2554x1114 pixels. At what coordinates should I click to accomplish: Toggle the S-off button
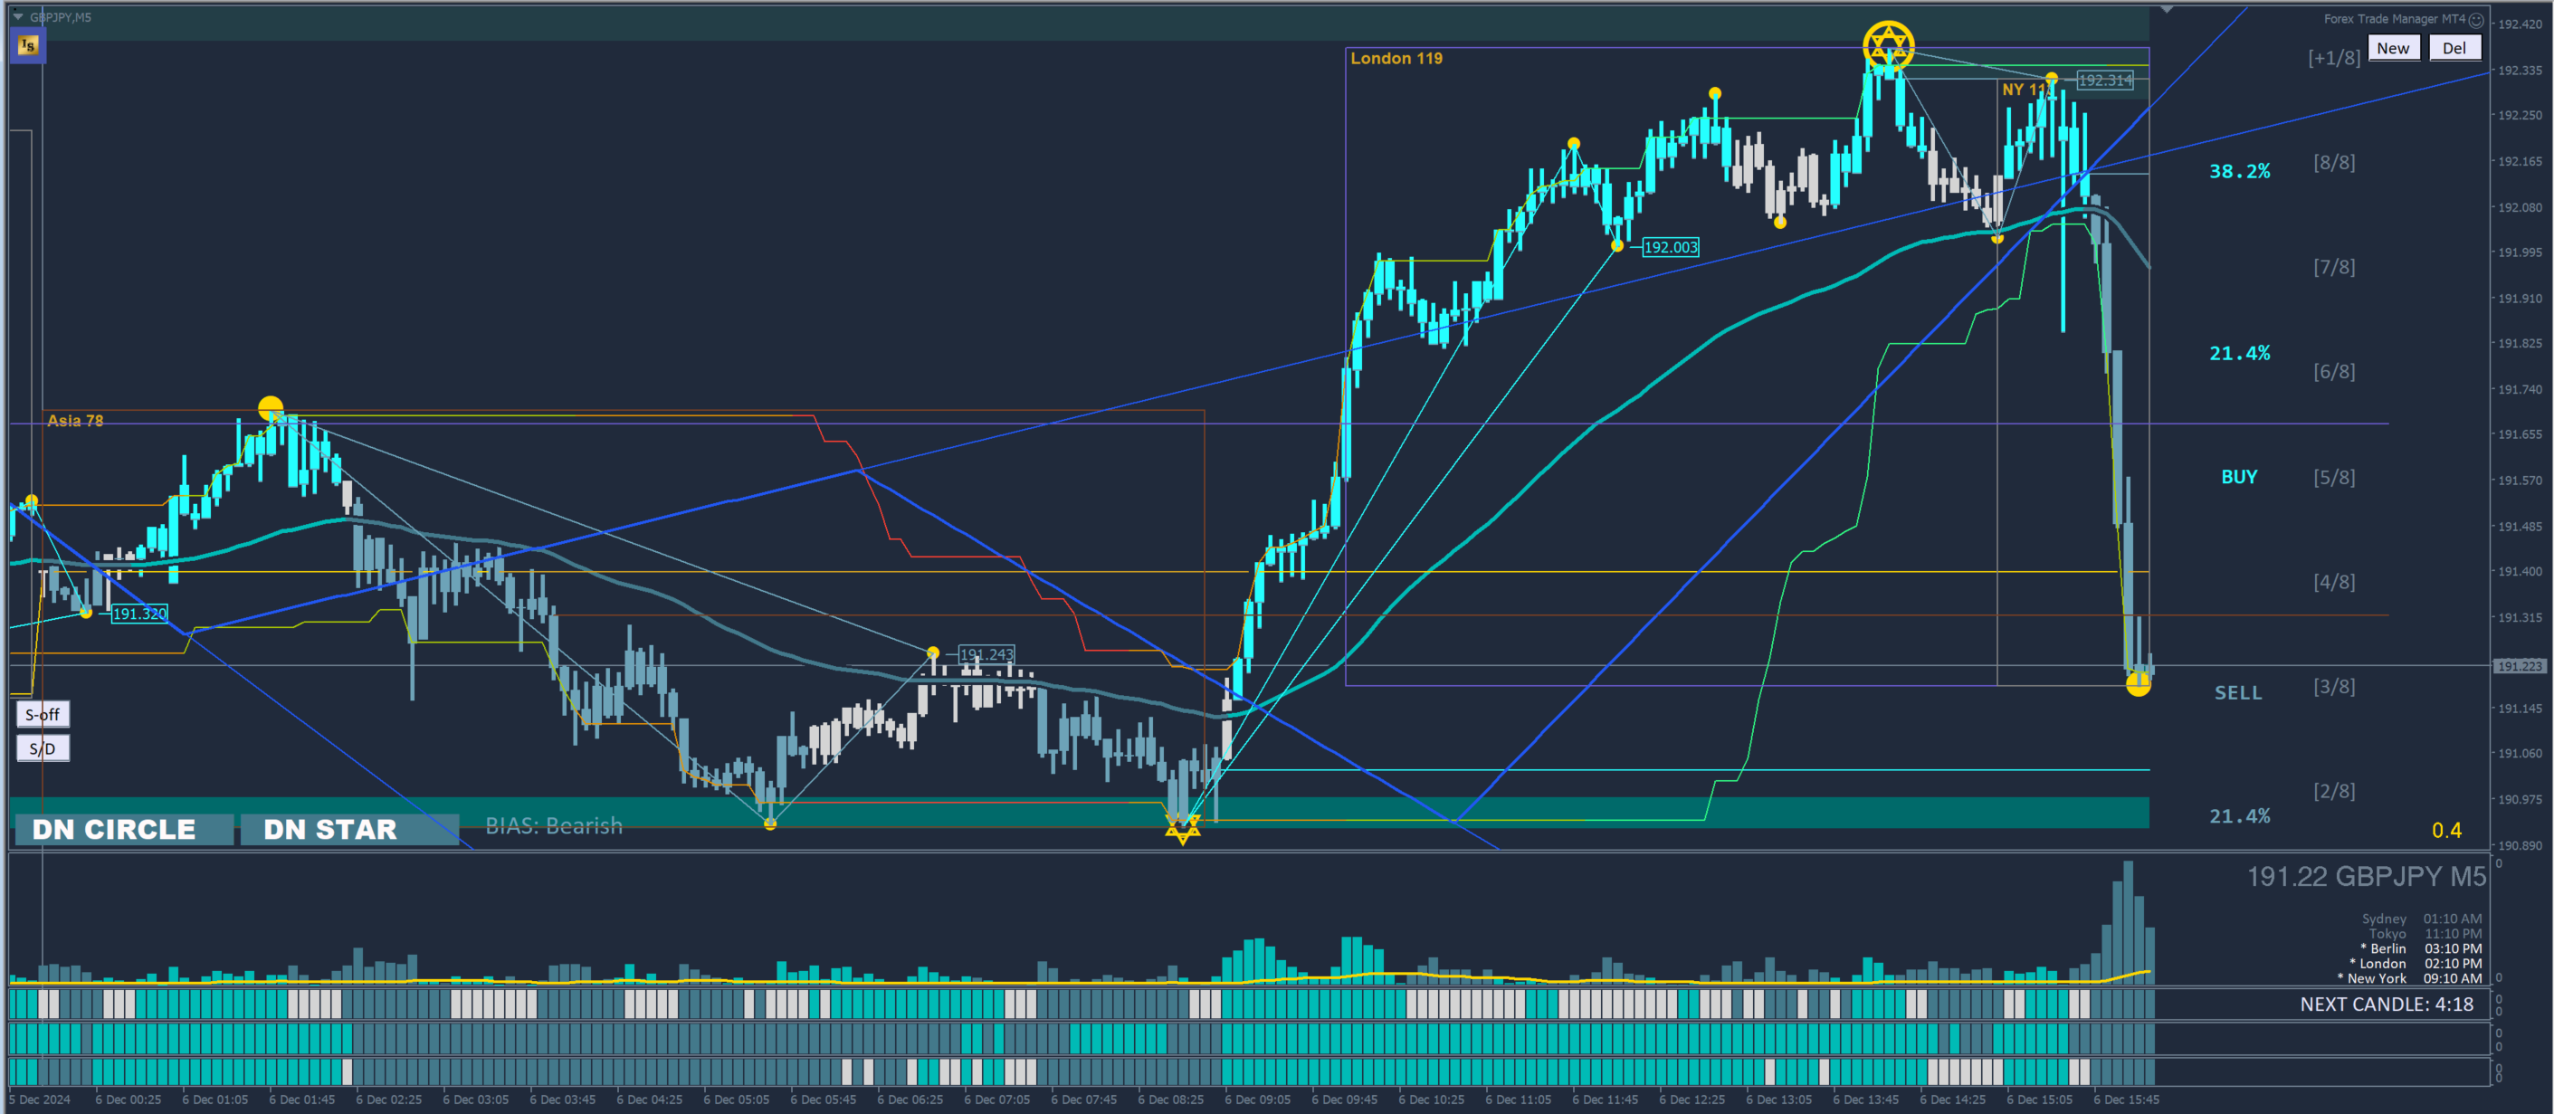pyautogui.click(x=43, y=714)
